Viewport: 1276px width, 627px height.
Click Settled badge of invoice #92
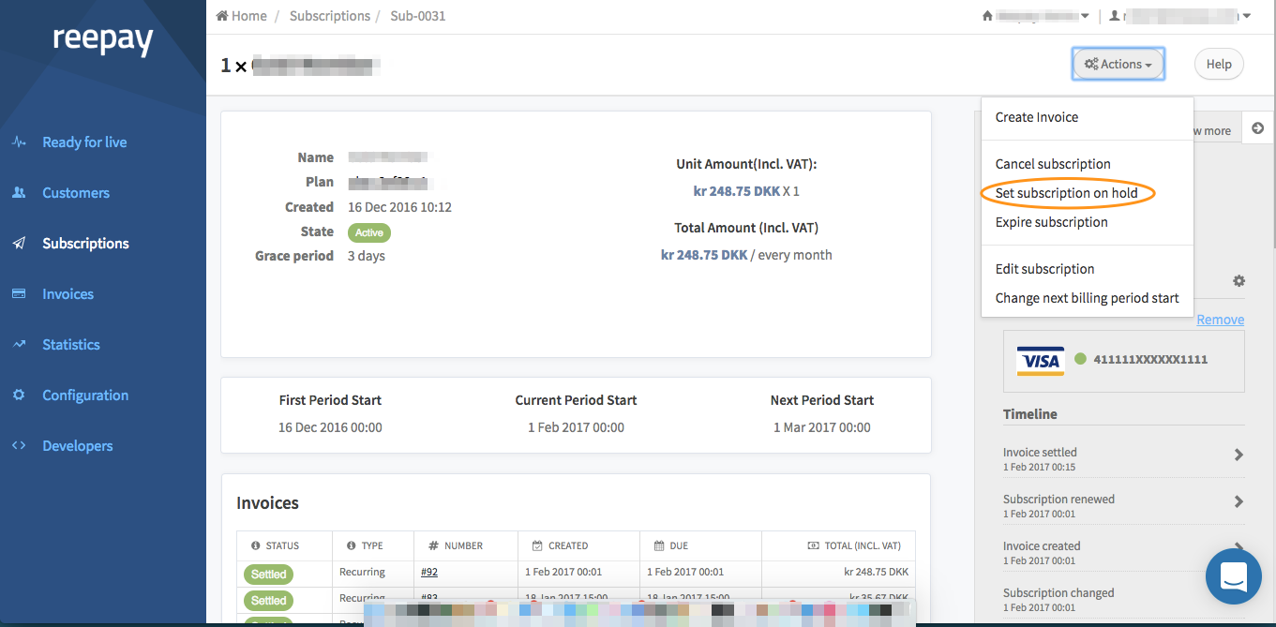coord(268,574)
